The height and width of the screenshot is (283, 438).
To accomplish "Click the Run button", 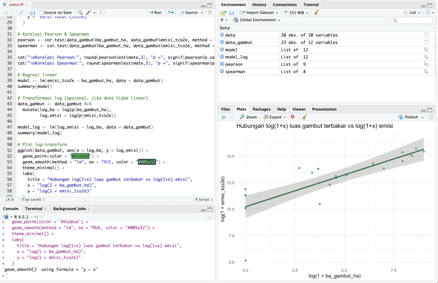I will (x=154, y=13).
